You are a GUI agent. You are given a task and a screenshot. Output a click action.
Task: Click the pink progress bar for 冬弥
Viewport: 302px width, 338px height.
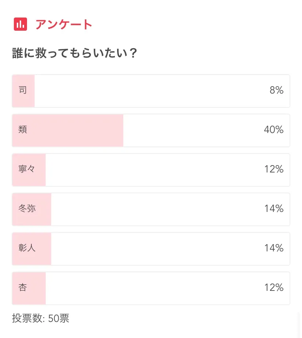coord(32,209)
